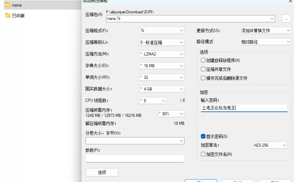Enable 创建自释放程序 checkbox
294x182 pixels.
tap(203, 60)
